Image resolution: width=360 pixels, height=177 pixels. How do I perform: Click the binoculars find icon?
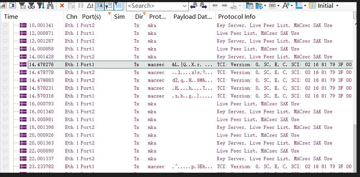pos(50,6)
